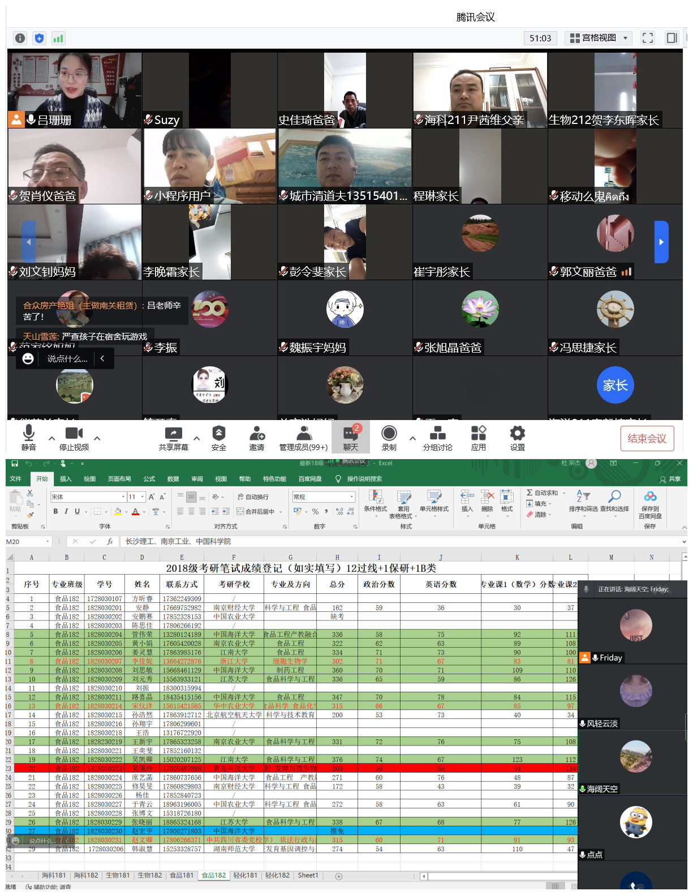The width and height of the screenshot is (693, 895).
Task: Switch to the 插入 ribbon tab
Action: coord(66,479)
